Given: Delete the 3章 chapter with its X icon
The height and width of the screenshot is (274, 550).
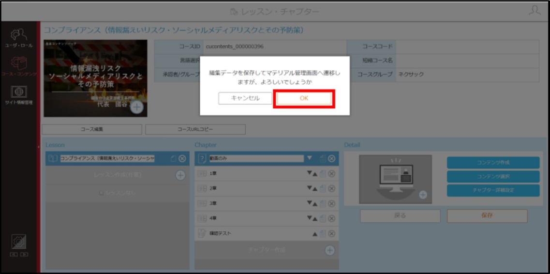Looking at the screenshot, I should point(331,203).
